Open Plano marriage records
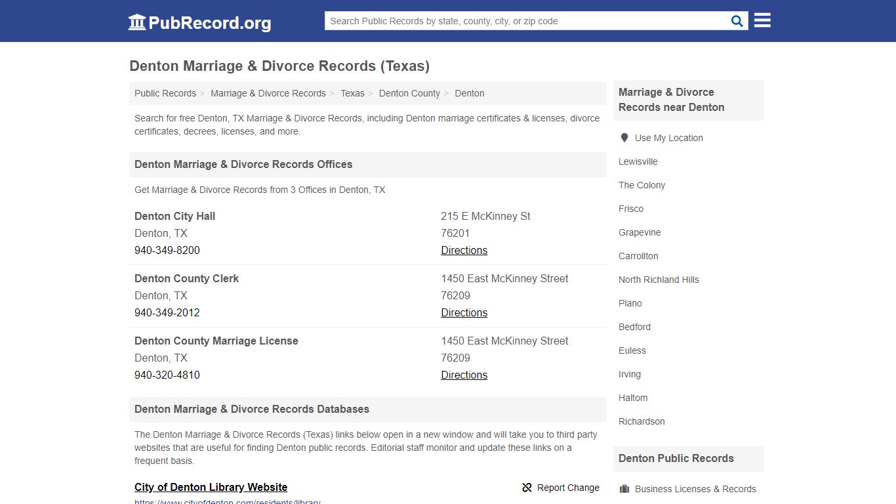896x504 pixels. click(630, 303)
